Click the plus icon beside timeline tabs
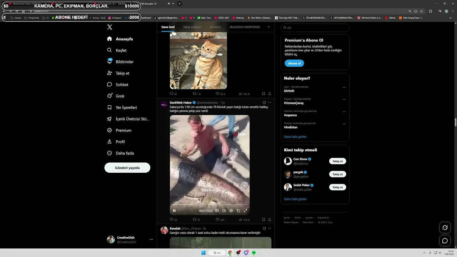The height and width of the screenshot is (257, 457). [268, 27]
